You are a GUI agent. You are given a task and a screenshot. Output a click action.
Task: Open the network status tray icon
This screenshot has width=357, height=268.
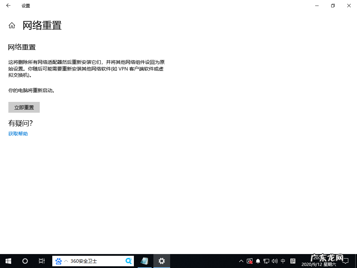point(266,261)
